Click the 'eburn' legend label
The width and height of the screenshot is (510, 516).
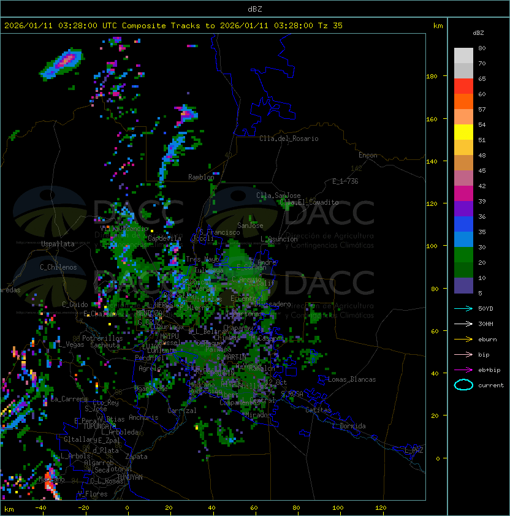point(487,340)
